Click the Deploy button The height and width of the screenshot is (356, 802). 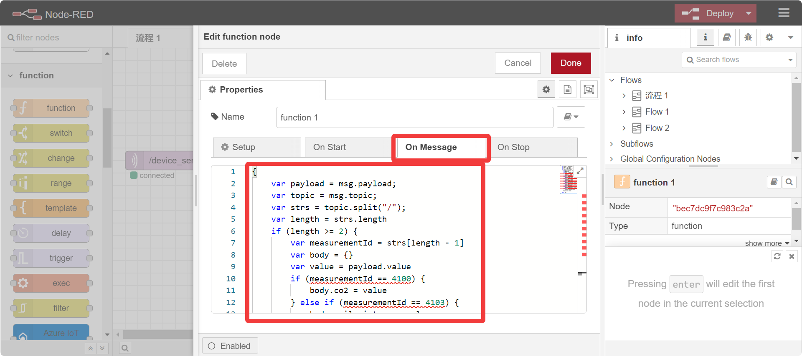708,13
